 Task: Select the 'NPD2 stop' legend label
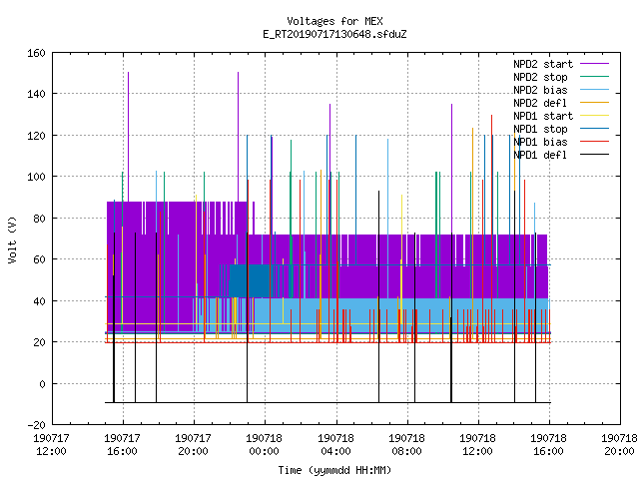[x=540, y=77]
